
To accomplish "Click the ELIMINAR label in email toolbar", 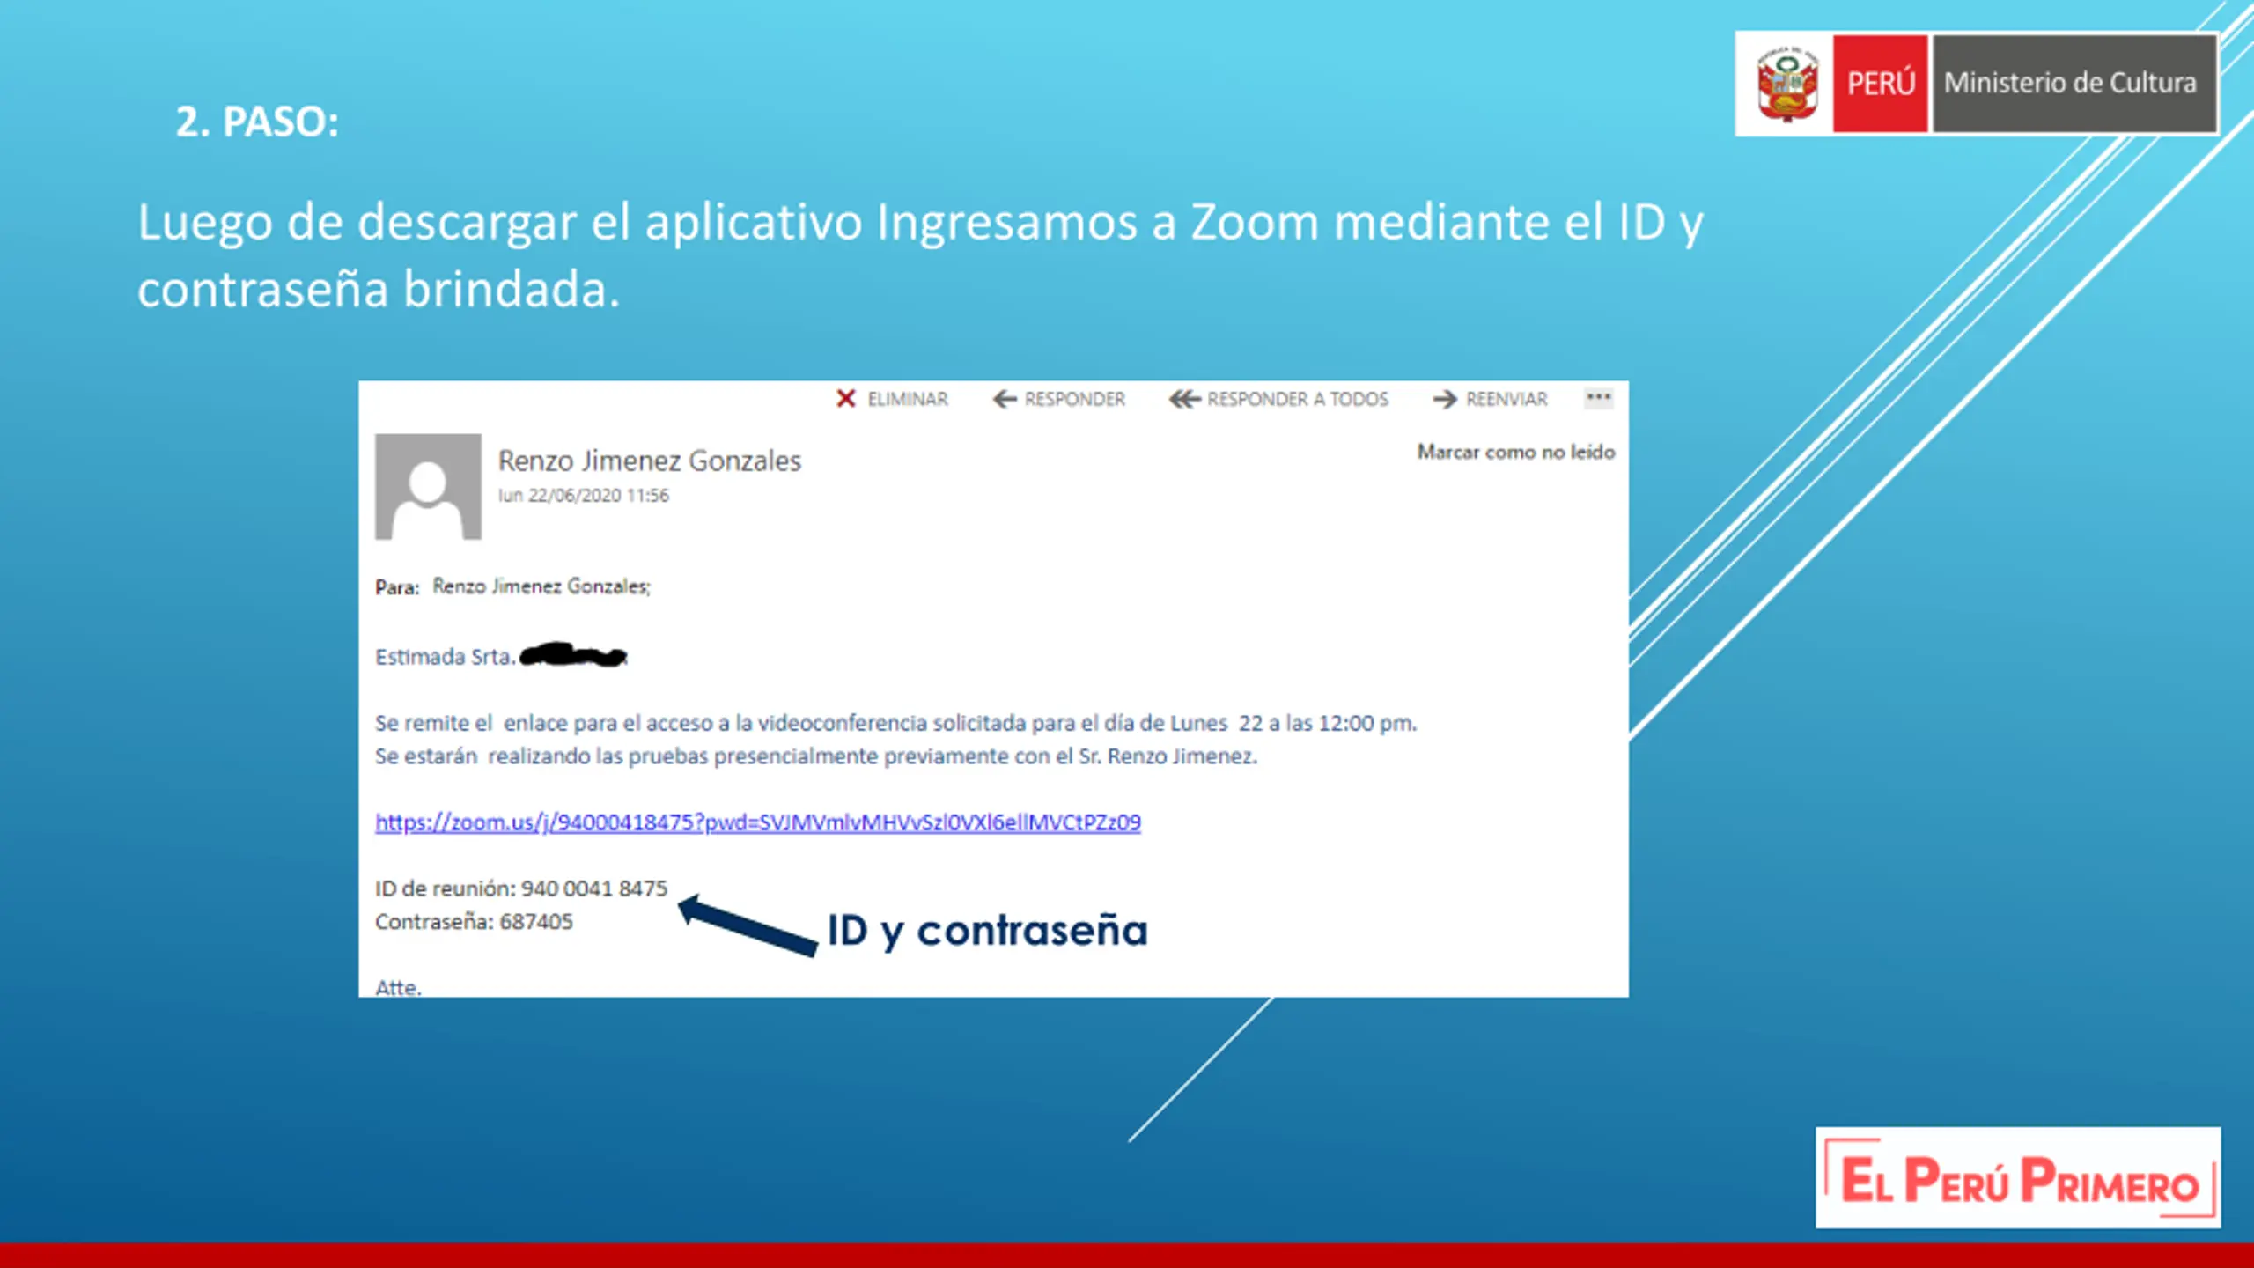I will 908,400.
